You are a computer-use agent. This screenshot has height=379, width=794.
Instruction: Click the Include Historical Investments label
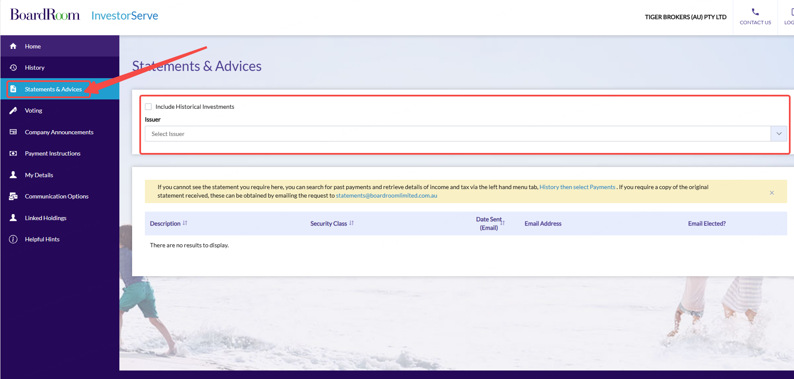click(x=195, y=107)
